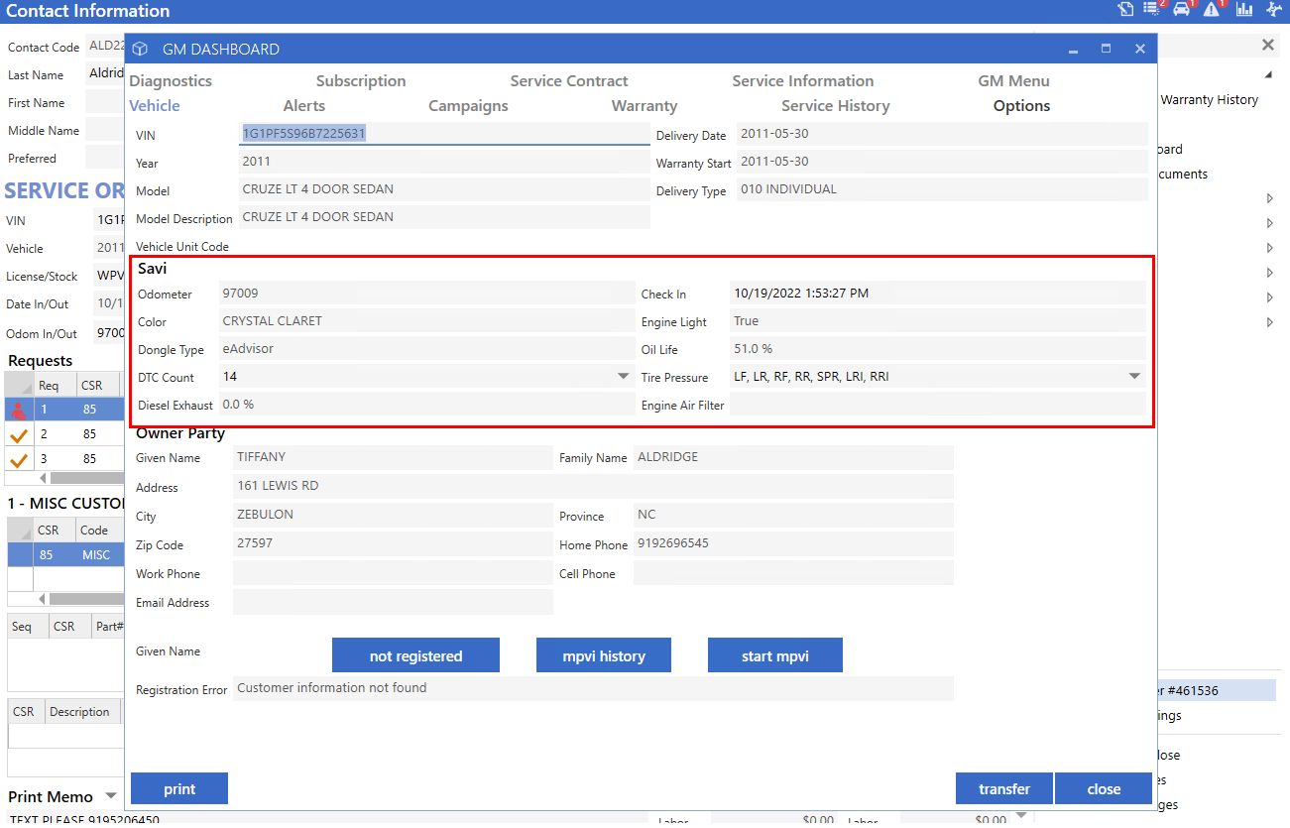Click the pinwheel icon in the top bar
Image resolution: width=1290 pixels, height=828 pixels.
pyautogui.click(x=1276, y=10)
